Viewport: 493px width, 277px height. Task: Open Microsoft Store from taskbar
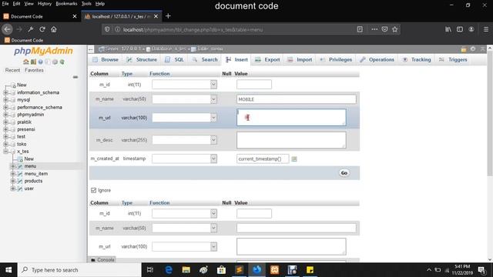tap(221, 270)
